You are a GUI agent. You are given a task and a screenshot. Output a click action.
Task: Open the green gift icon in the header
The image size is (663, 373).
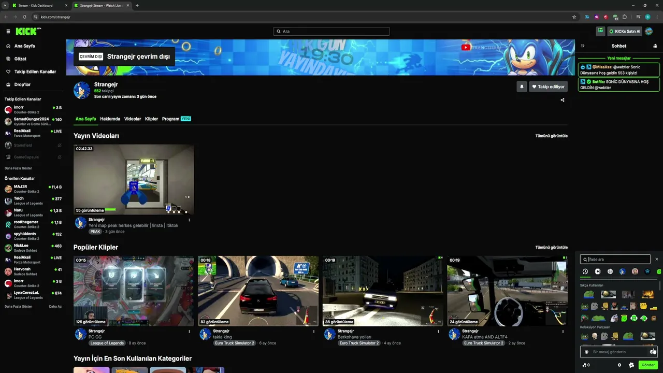[x=600, y=31]
